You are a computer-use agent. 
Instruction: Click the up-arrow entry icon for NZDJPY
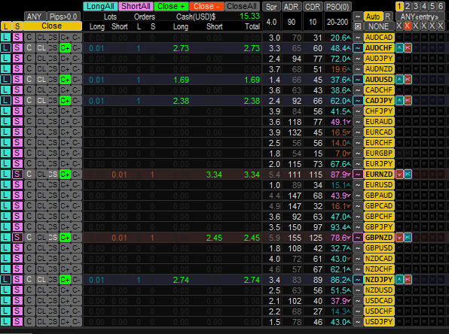point(399,279)
